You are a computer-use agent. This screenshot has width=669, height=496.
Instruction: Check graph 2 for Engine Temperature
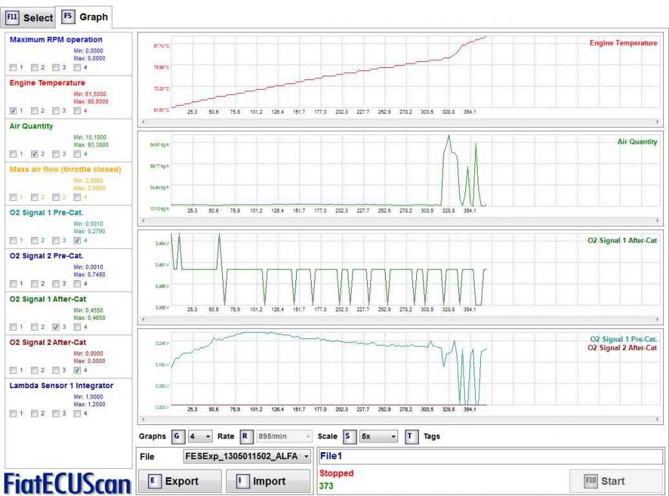pyautogui.click(x=34, y=111)
